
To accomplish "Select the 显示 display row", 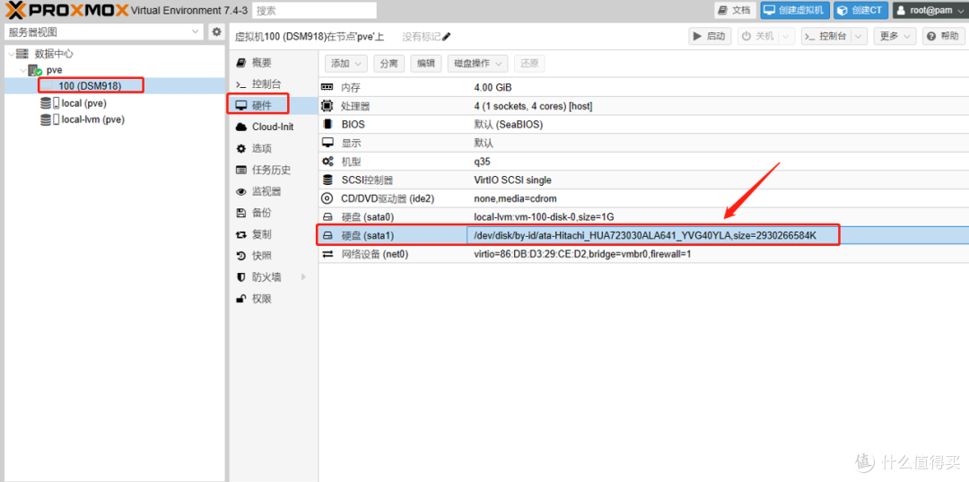I will [643, 143].
